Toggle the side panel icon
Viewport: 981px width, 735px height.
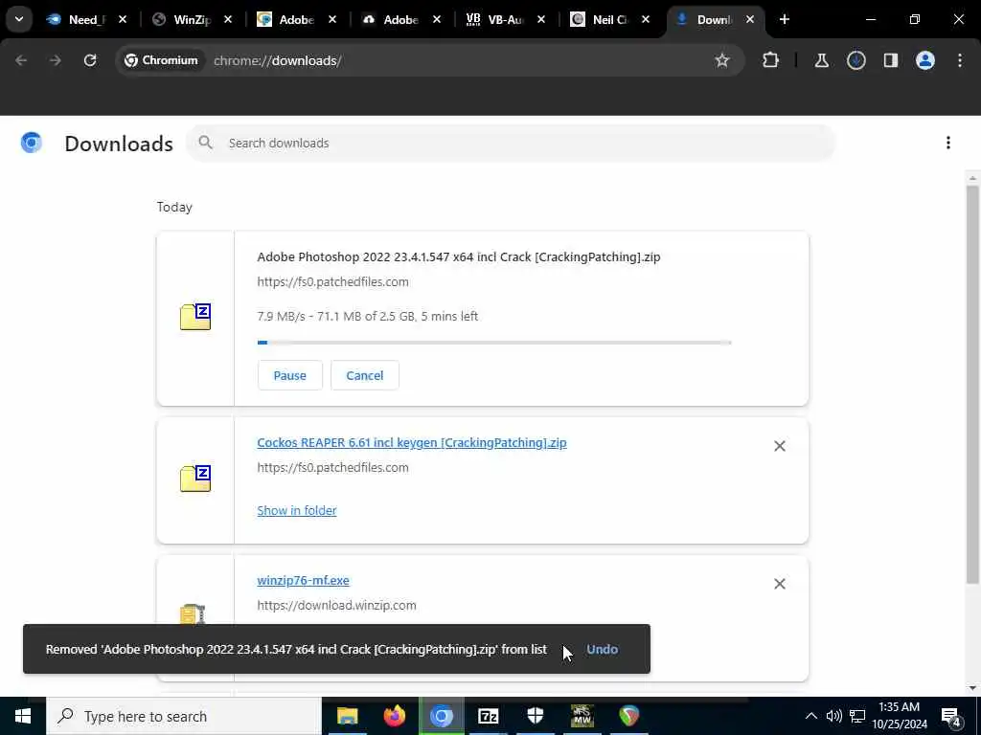click(x=890, y=60)
